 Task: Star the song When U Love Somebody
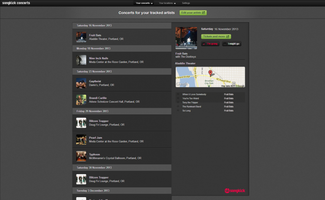click(178, 94)
